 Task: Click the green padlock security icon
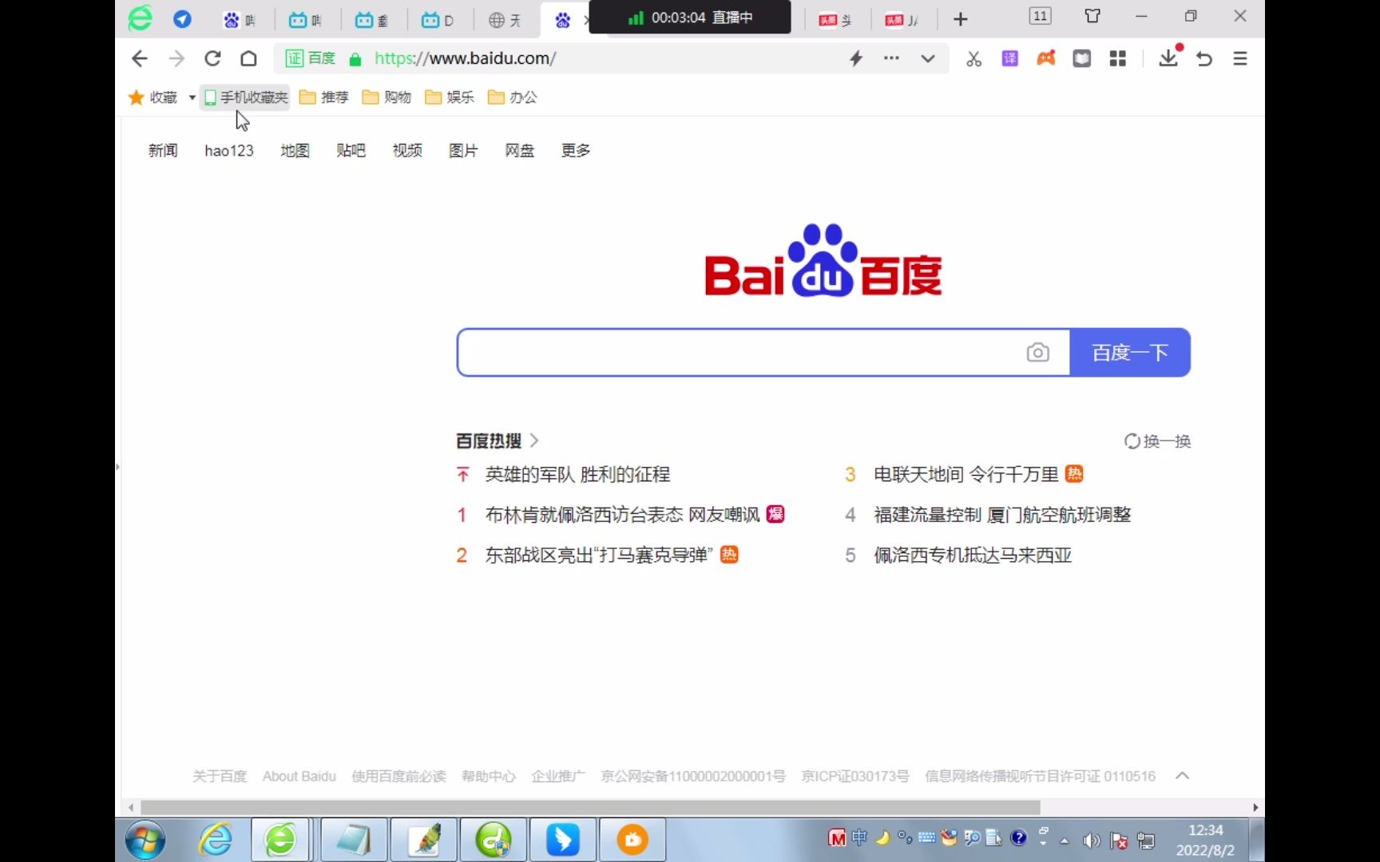click(355, 59)
